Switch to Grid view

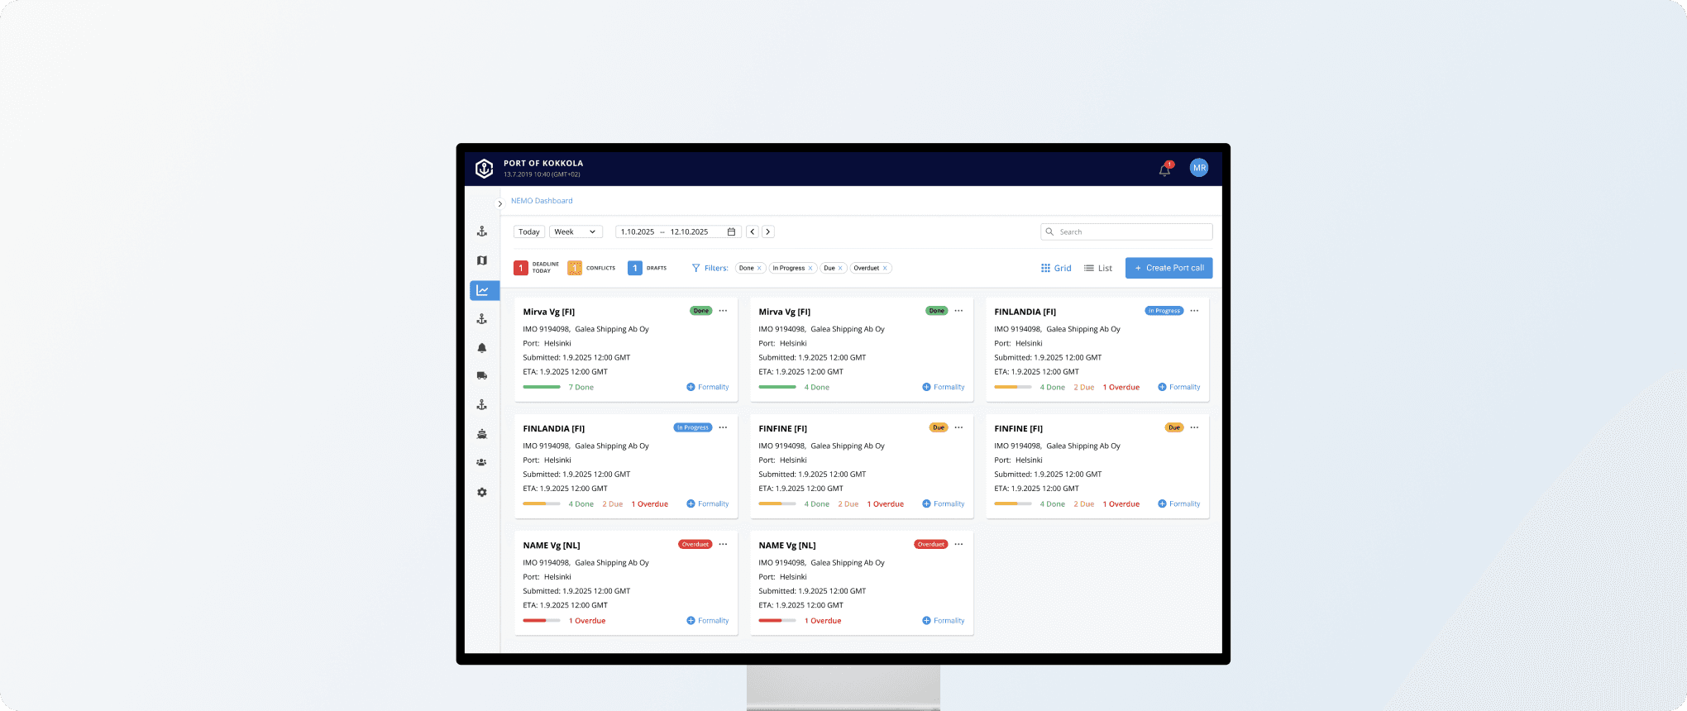1056,268
